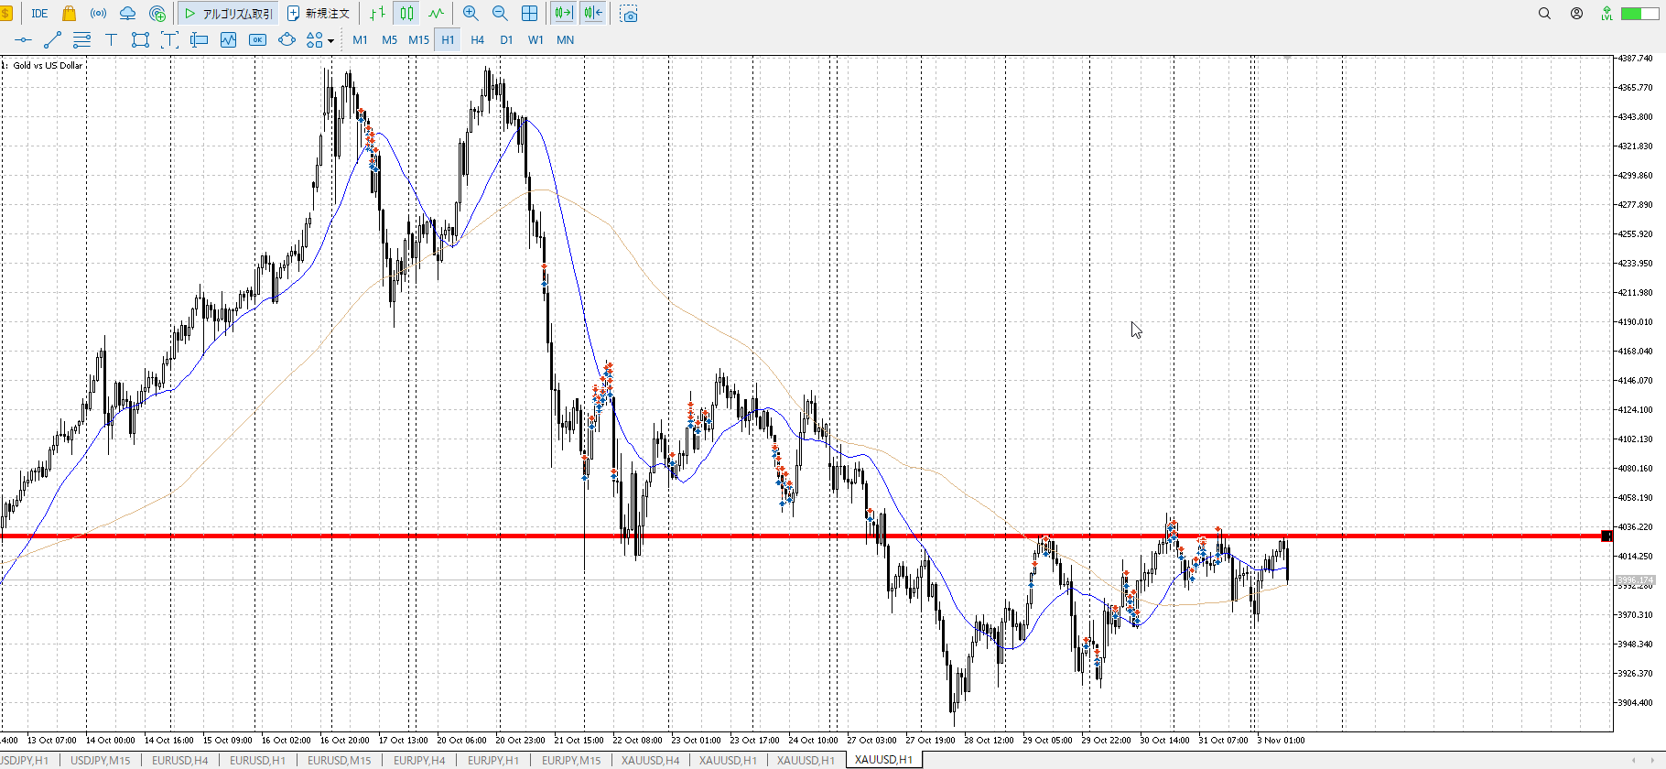1666x769 pixels.
Task: Click the zoom in magnifier icon
Action: [471, 14]
